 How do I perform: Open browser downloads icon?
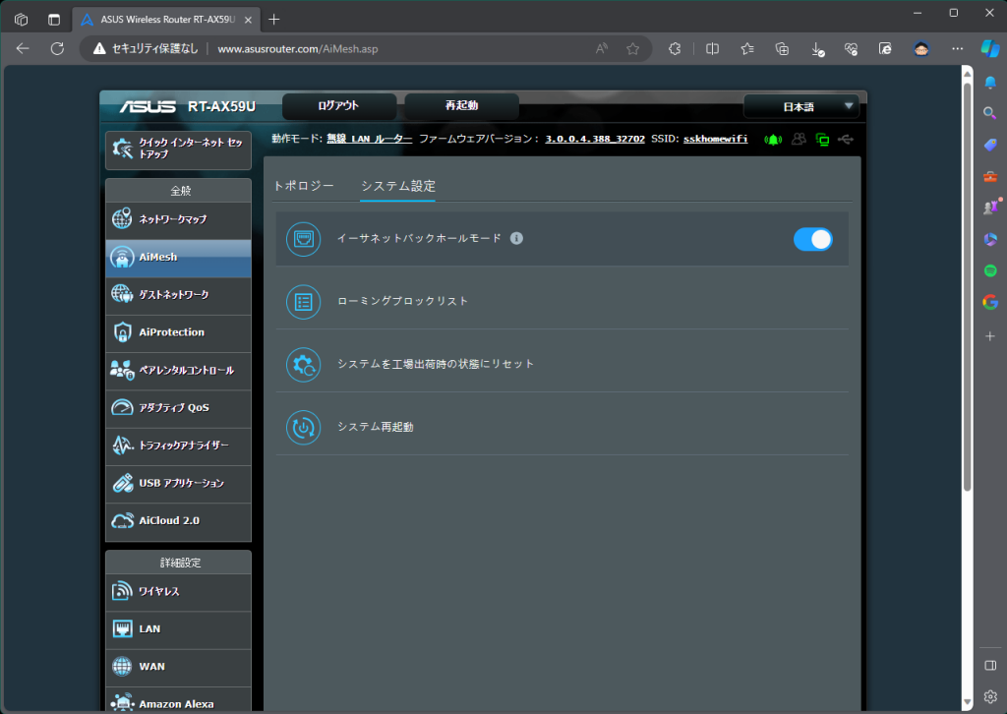pyautogui.click(x=817, y=49)
